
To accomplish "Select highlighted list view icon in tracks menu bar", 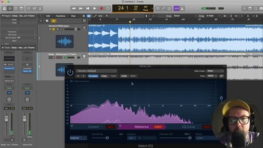I will (89, 16).
